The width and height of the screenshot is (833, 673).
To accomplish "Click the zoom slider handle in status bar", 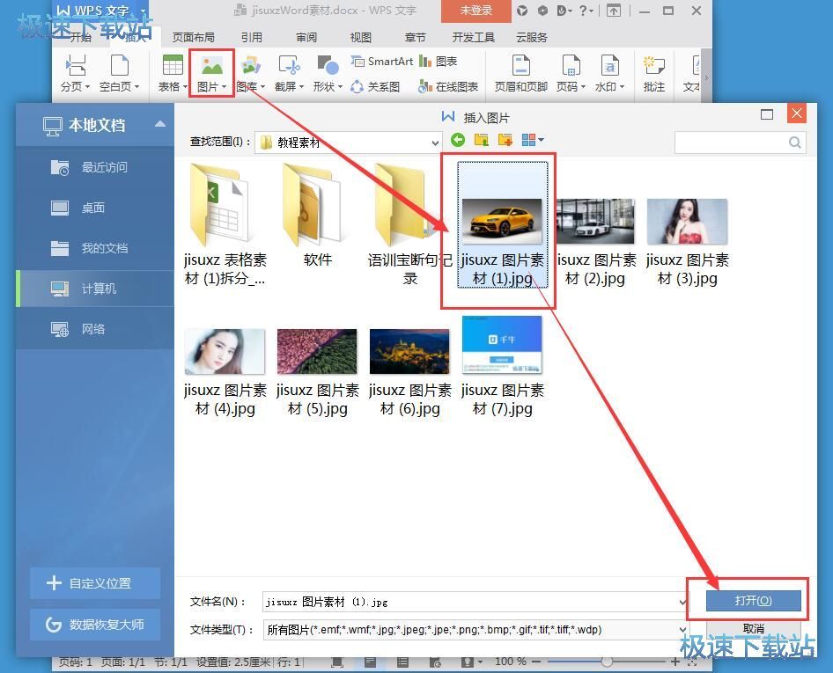I will [606, 662].
